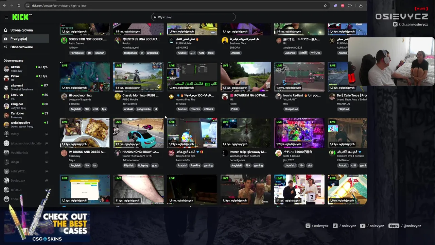Open followed channel aikoiemil in sidebar
Viewport: 435px width, 245px height.
coord(25,87)
